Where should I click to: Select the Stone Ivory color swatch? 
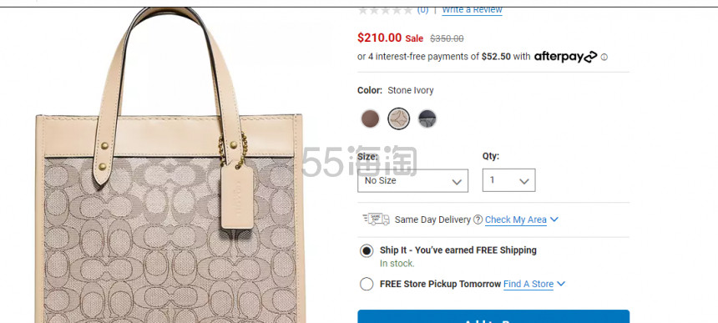pyautogui.click(x=399, y=119)
